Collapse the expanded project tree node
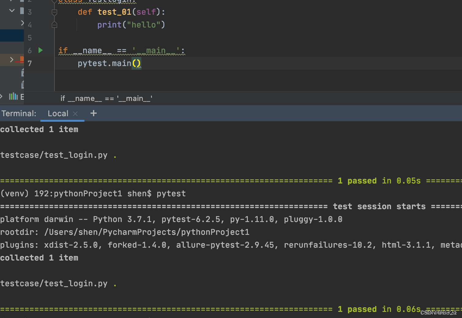Image resolution: width=462 pixels, height=318 pixels. pos(12,10)
